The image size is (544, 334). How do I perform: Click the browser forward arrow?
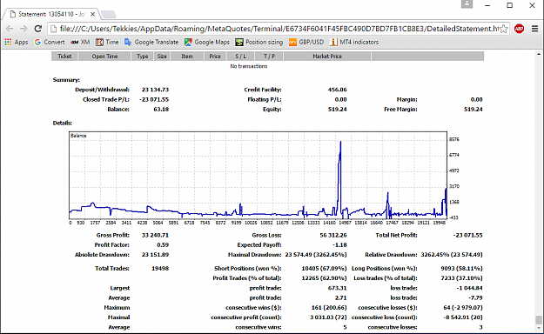tap(24, 29)
